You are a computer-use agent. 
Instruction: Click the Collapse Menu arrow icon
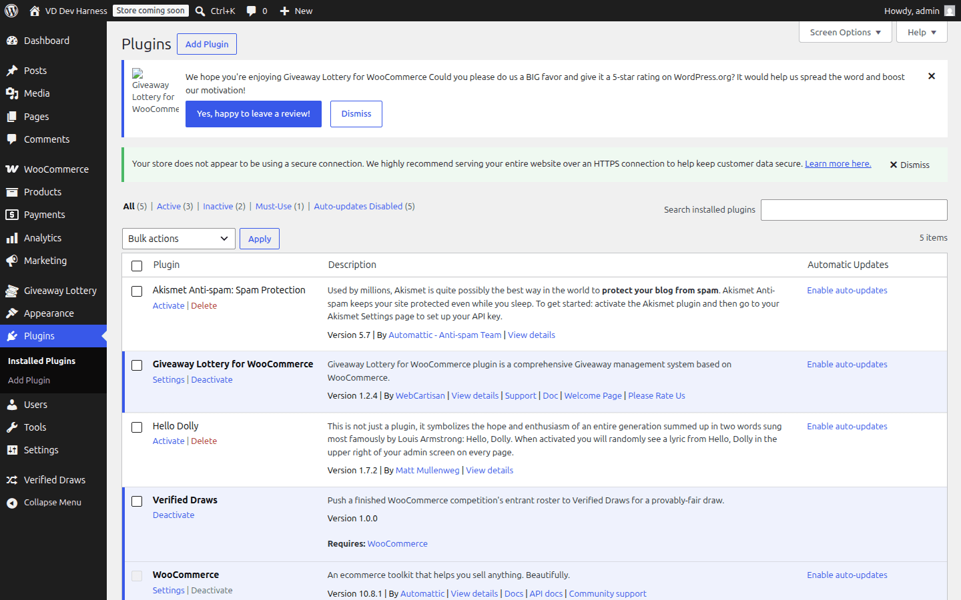tap(12, 503)
